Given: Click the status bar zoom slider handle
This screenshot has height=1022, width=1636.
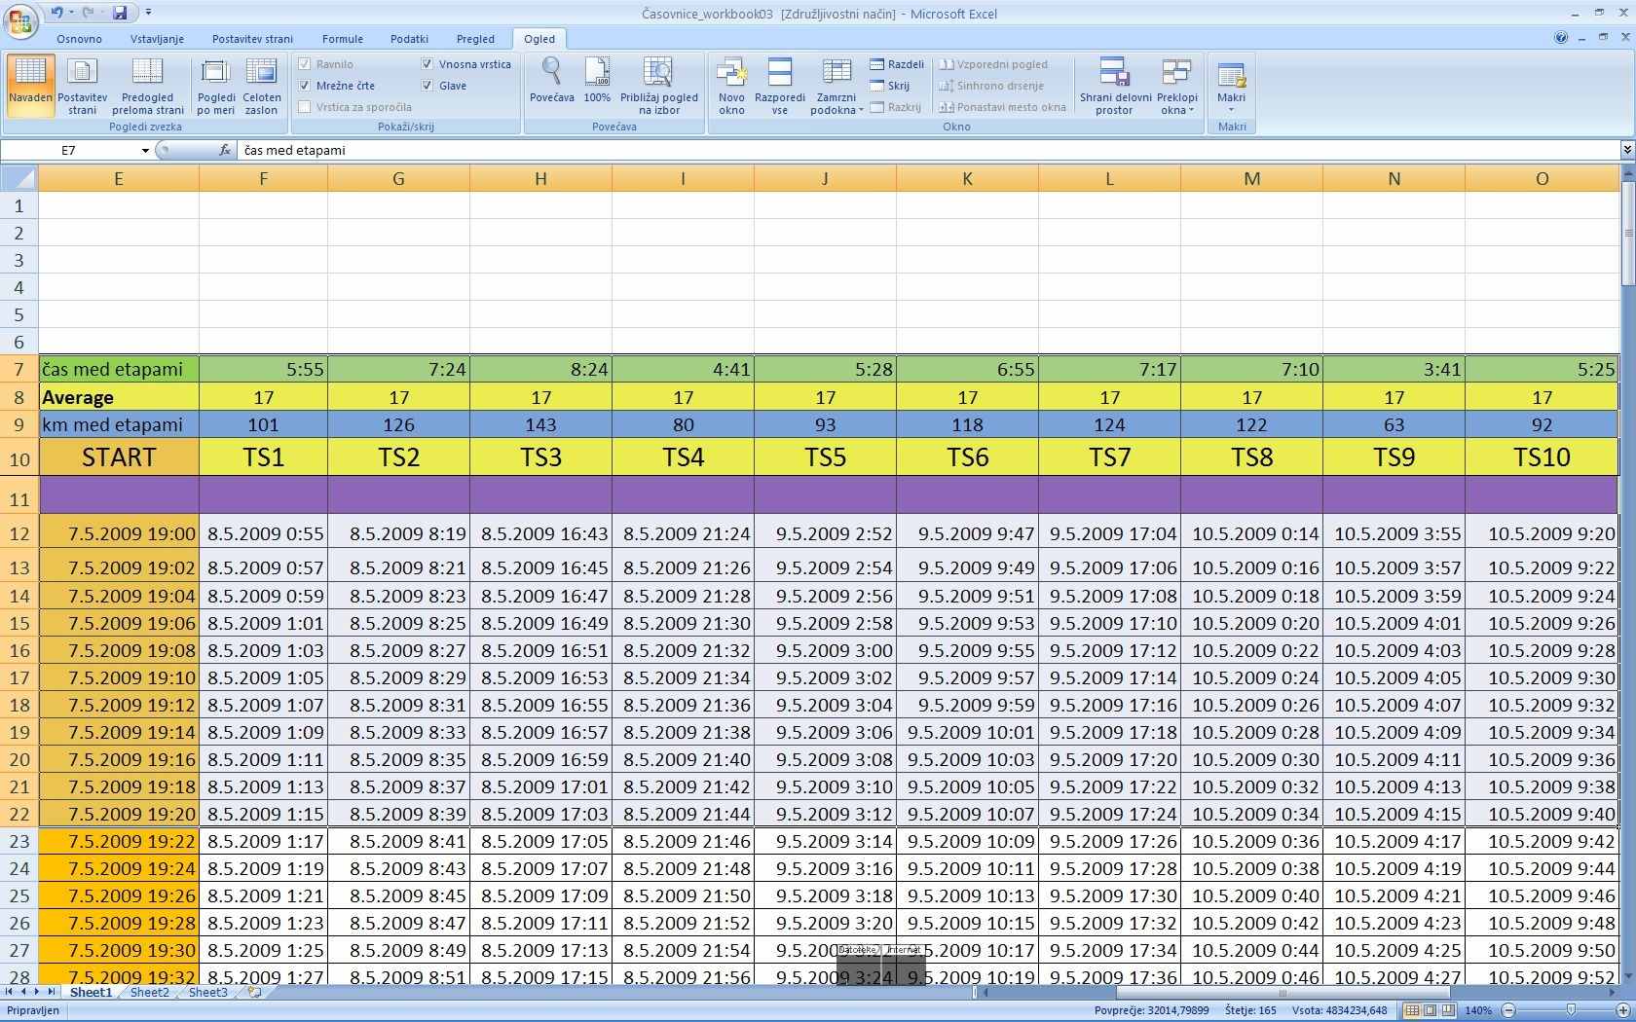Looking at the screenshot, I should pyautogui.click(x=1571, y=1010).
